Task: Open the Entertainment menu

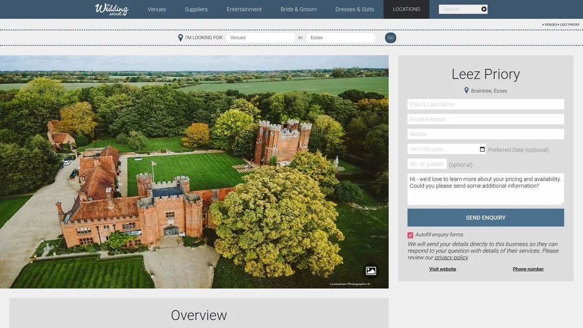Action: 244,9
